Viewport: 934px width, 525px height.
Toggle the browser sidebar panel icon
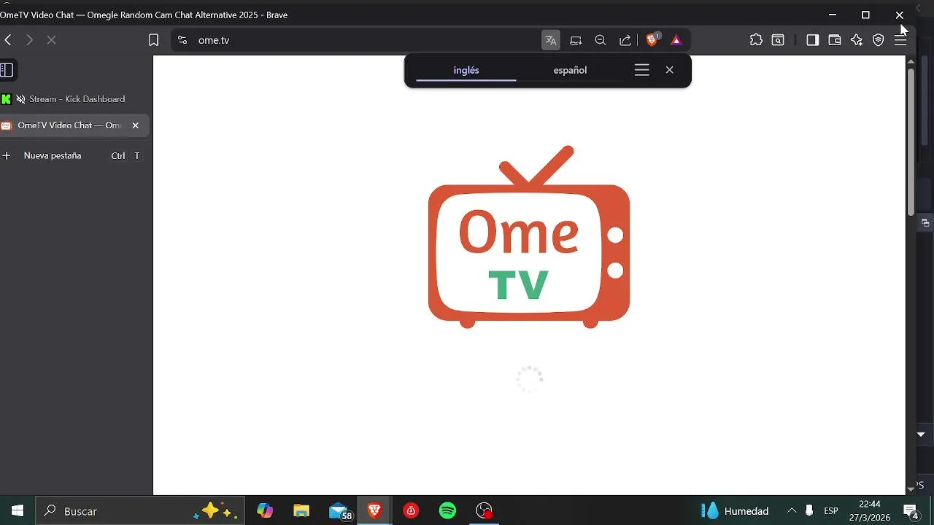[812, 40]
